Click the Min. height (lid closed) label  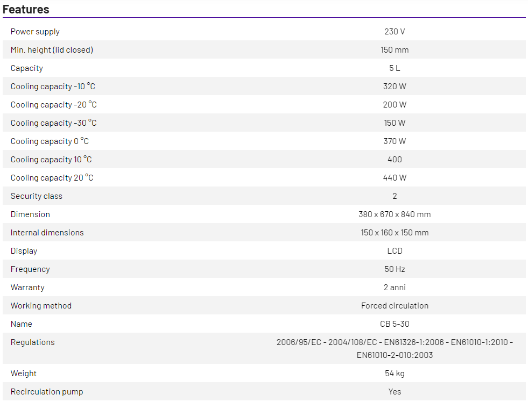click(52, 50)
